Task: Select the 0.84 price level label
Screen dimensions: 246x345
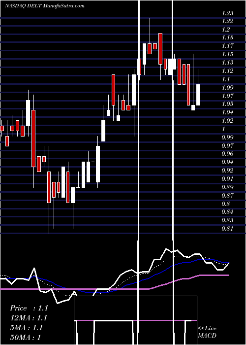Action: (x=227, y=212)
